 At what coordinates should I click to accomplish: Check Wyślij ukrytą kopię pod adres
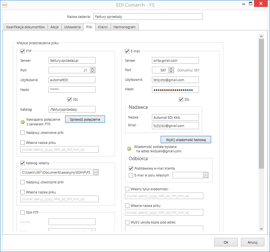(127, 222)
